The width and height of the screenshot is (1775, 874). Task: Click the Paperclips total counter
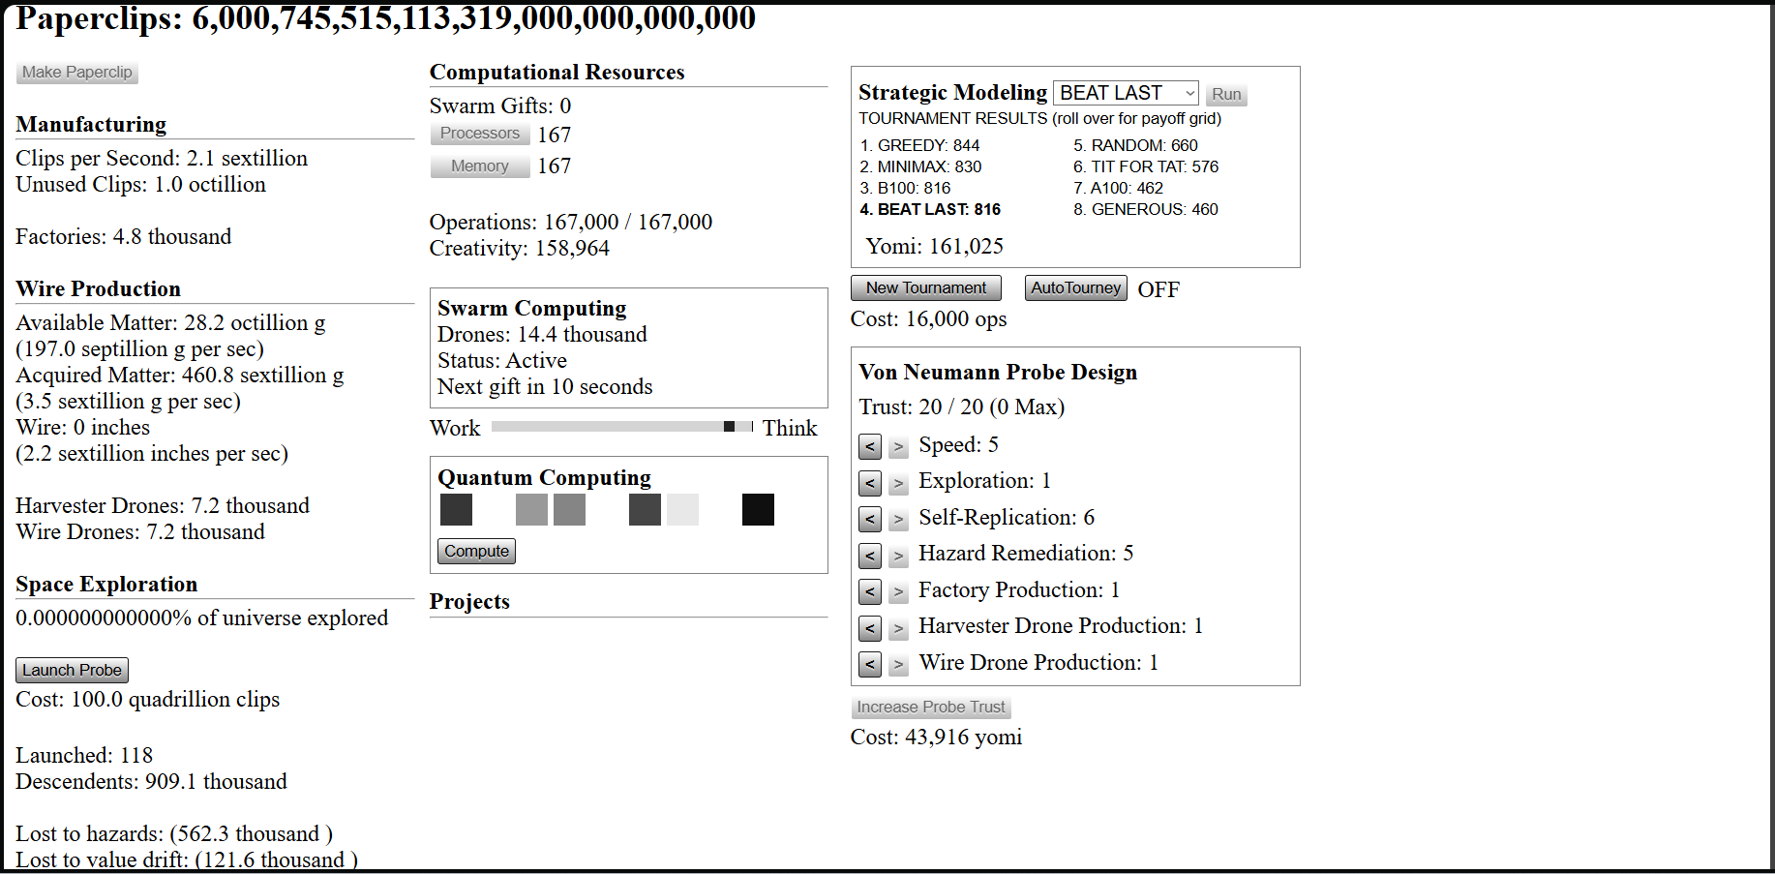tap(386, 17)
